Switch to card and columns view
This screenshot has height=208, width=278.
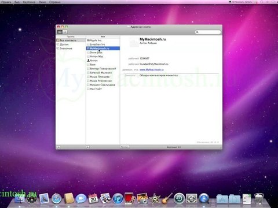coord(60,32)
